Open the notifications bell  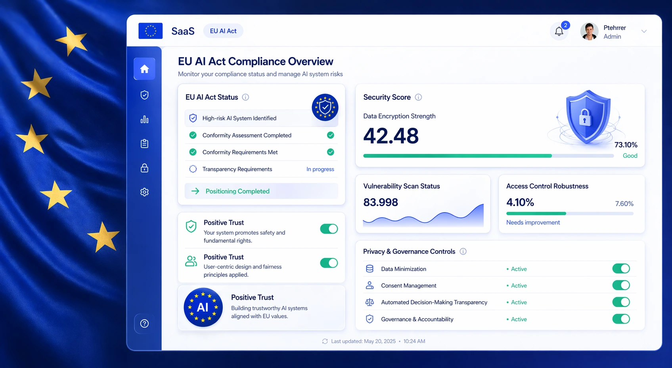pos(559,31)
